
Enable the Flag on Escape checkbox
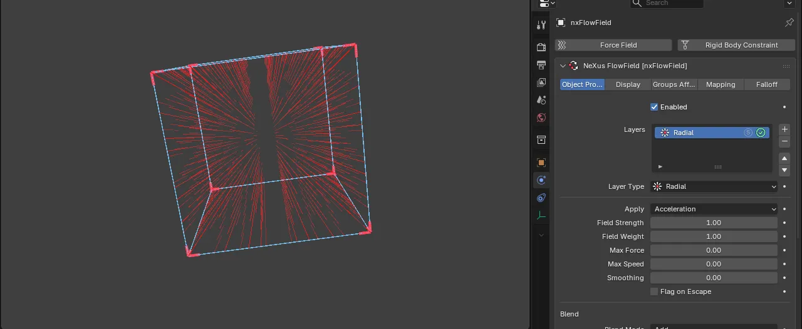(654, 291)
